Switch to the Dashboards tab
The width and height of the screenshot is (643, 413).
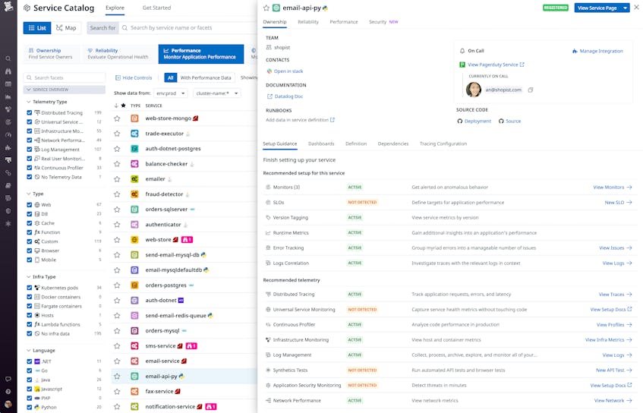pos(321,143)
